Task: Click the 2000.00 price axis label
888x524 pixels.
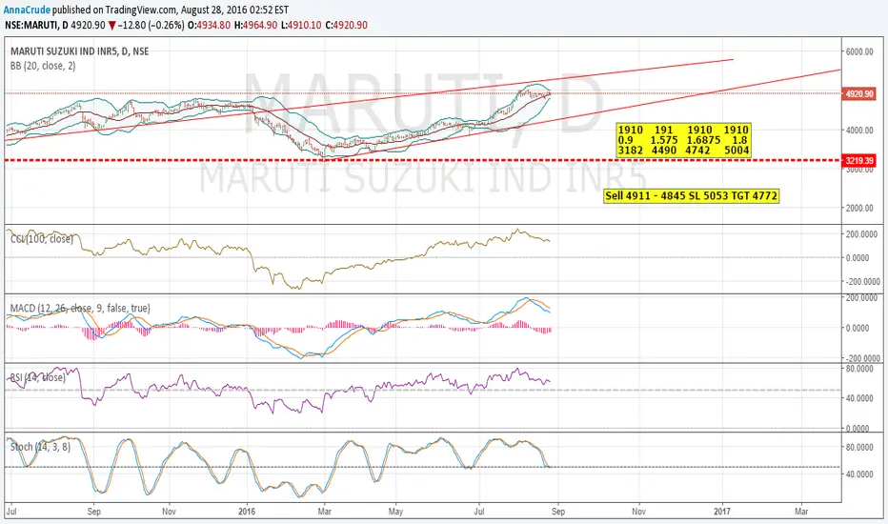Action: click(859, 208)
